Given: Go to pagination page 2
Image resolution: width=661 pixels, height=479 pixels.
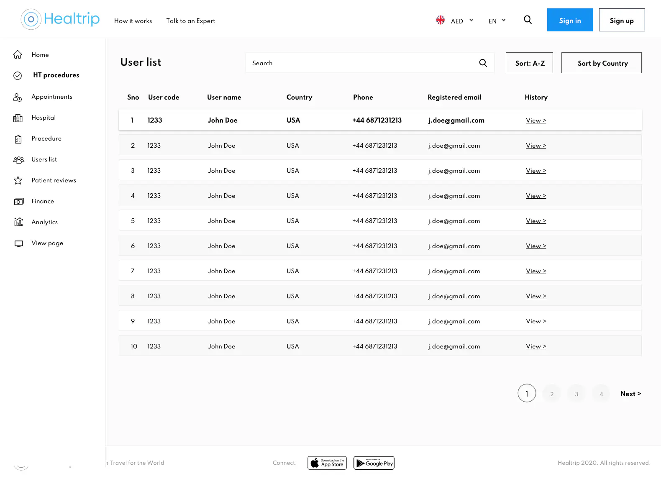Looking at the screenshot, I should [x=552, y=394].
